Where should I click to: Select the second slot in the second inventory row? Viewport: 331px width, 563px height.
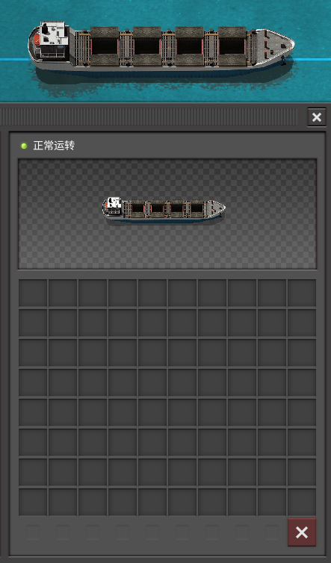tap(63, 323)
